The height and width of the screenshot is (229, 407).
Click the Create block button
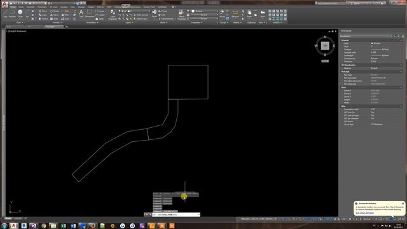coord(163,11)
